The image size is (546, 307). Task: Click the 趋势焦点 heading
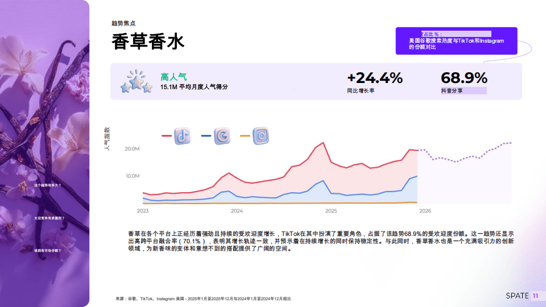coord(123,23)
